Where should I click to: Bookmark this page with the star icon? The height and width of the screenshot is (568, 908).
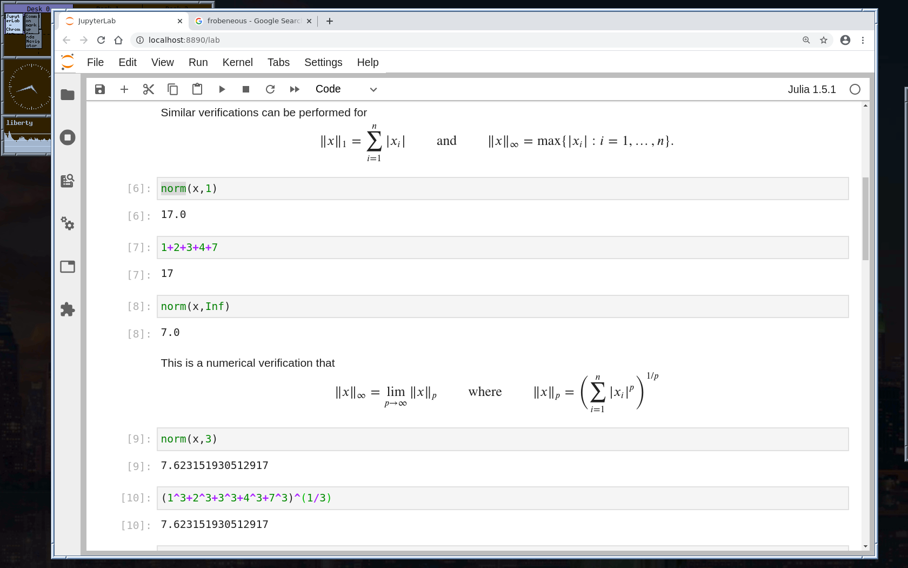click(824, 40)
